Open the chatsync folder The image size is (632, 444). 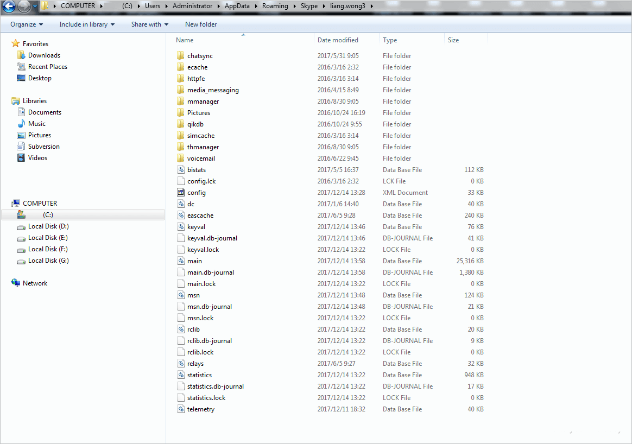pyautogui.click(x=200, y=55)
